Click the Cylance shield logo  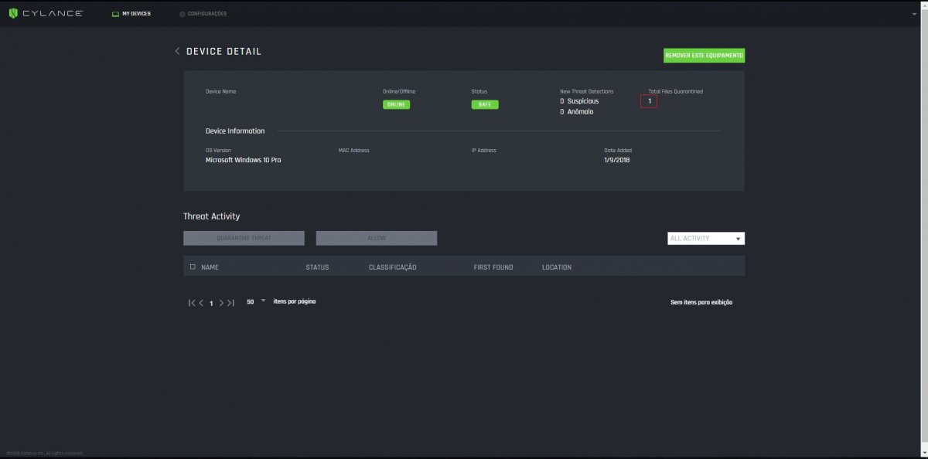(13, 13)
